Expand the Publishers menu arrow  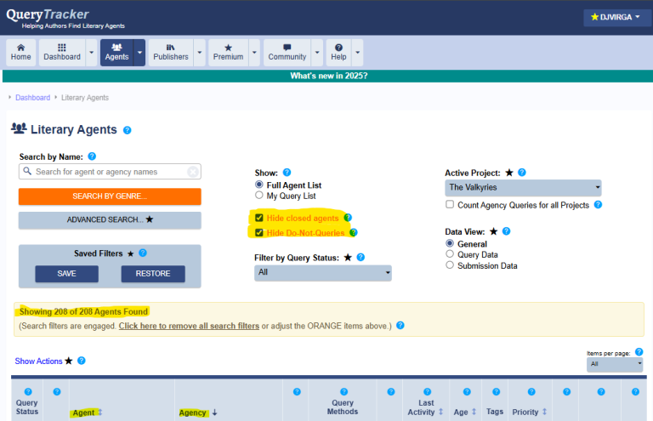[x=200, y=53]
